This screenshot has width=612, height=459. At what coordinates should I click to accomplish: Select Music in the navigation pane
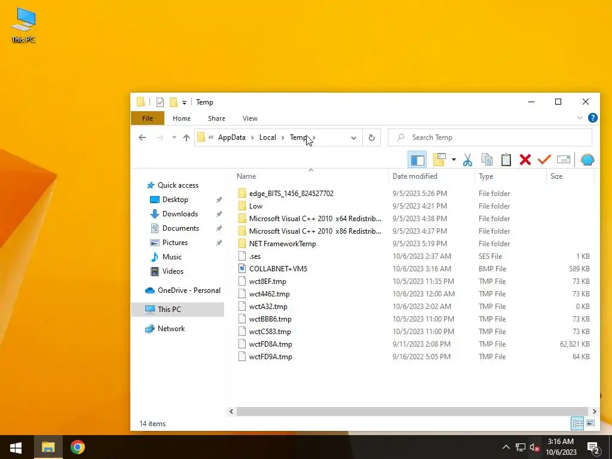[172, 257]
